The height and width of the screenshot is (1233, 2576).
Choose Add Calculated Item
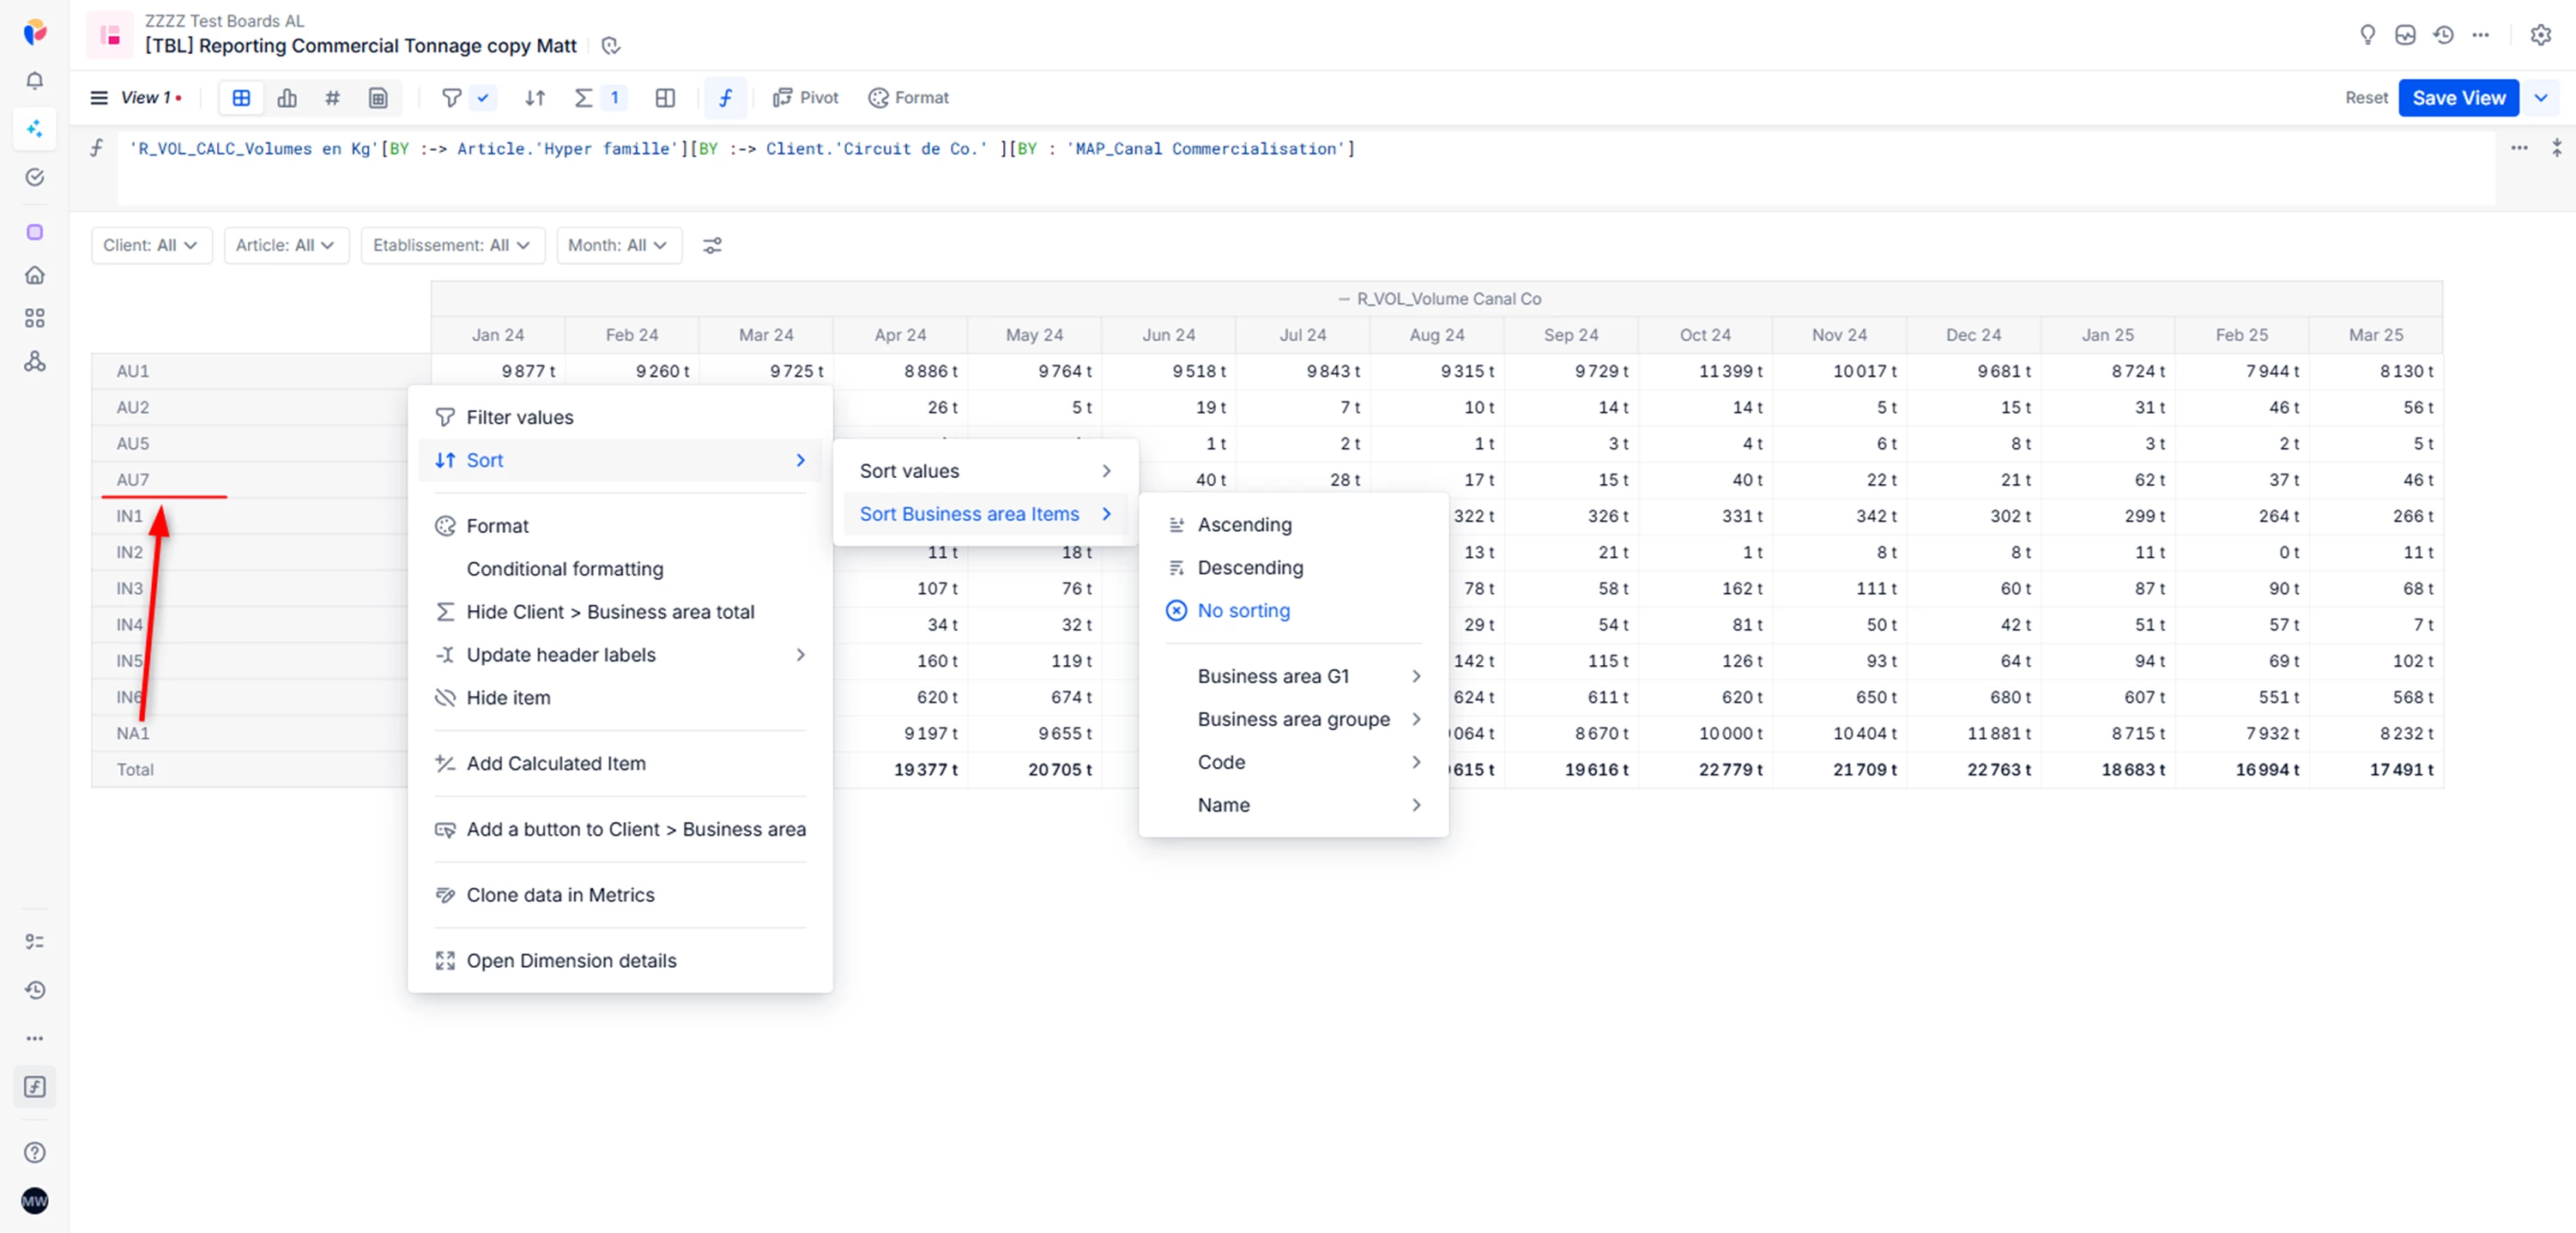(x=619, y=764)
